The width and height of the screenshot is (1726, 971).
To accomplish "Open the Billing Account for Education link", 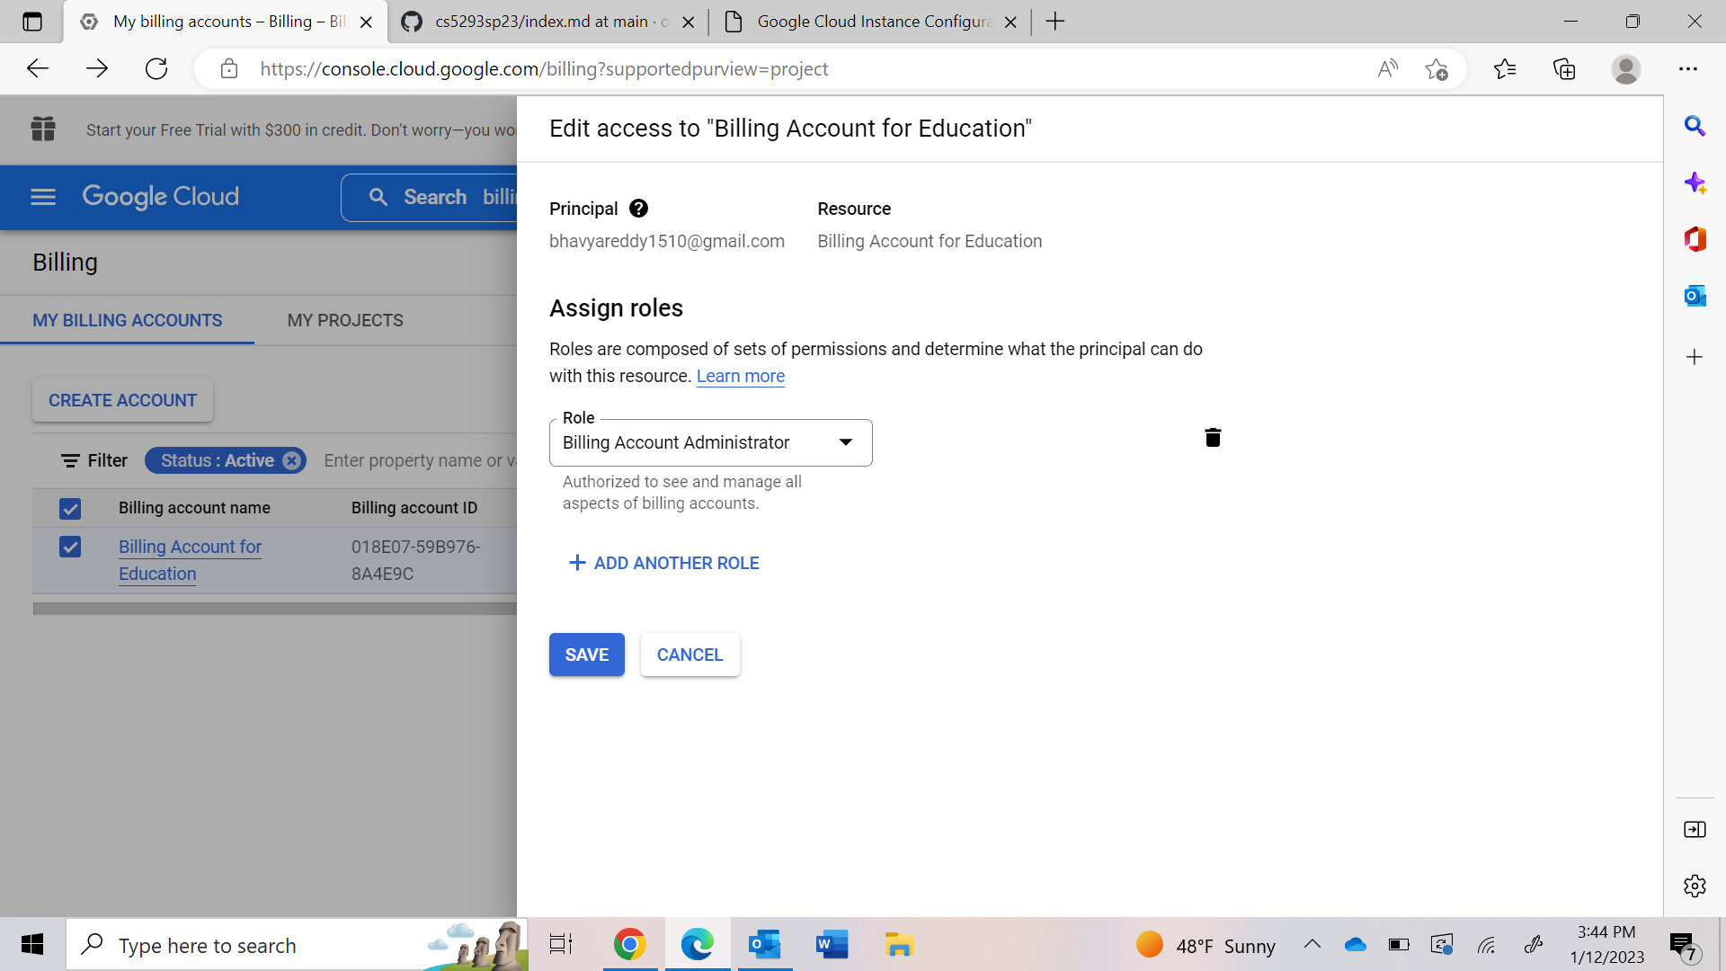I will [190, 560].
